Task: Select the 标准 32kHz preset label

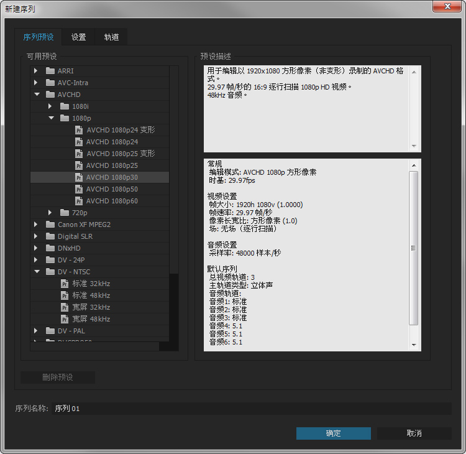Action: (91, 284)
